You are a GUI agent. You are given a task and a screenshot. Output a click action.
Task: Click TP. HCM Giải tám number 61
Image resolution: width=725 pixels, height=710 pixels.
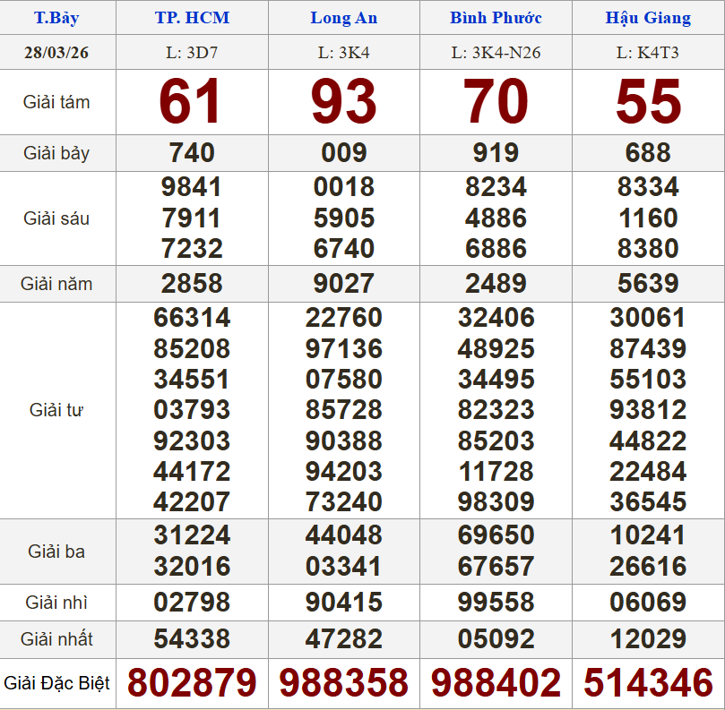[191, 102]
